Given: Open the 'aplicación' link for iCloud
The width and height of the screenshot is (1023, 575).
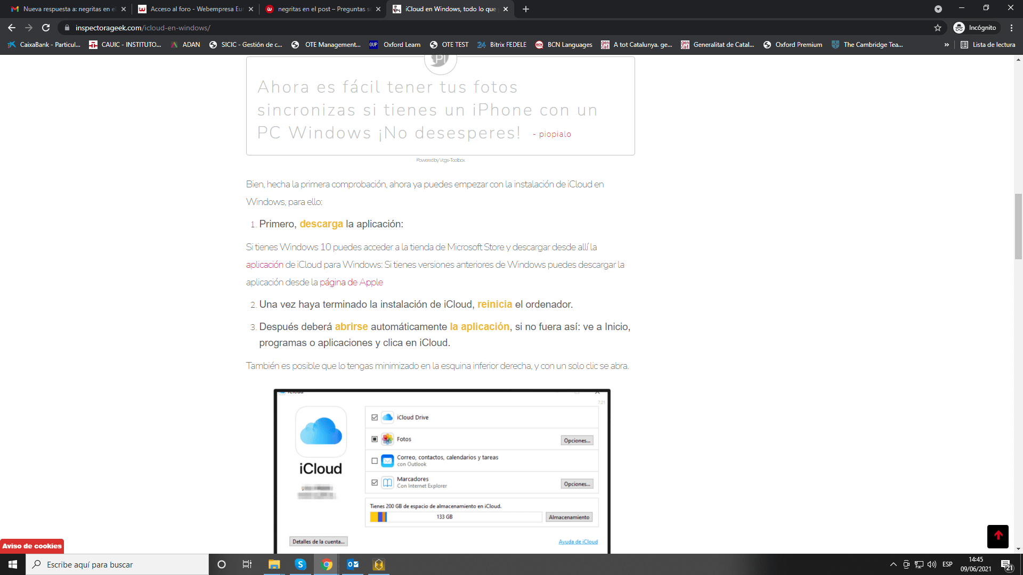Looking at the screenshot, I should 265,265.
